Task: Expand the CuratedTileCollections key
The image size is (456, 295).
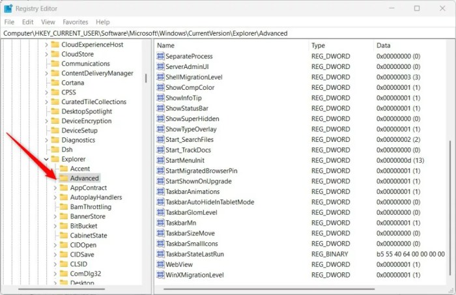Action: [46, 102]
